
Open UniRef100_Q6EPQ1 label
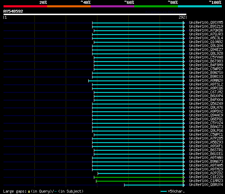point(206,119)
